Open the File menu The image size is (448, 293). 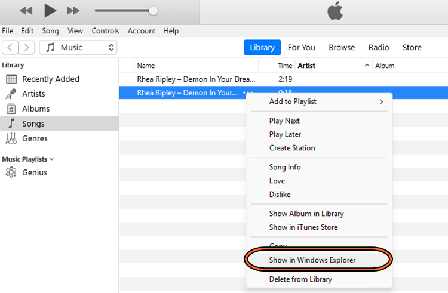tap(7, 31)
